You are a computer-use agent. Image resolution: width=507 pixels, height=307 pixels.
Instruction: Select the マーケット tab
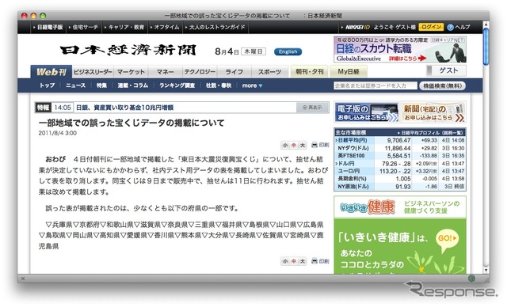(131, 72)
